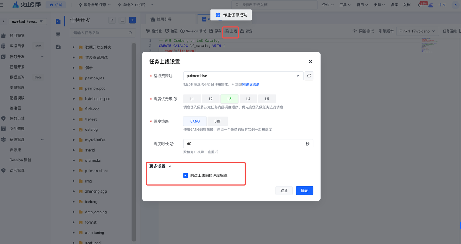The image size is (461, 244).
Task: Close the 任务上线设置 dialog
Action: coord(310,61)
